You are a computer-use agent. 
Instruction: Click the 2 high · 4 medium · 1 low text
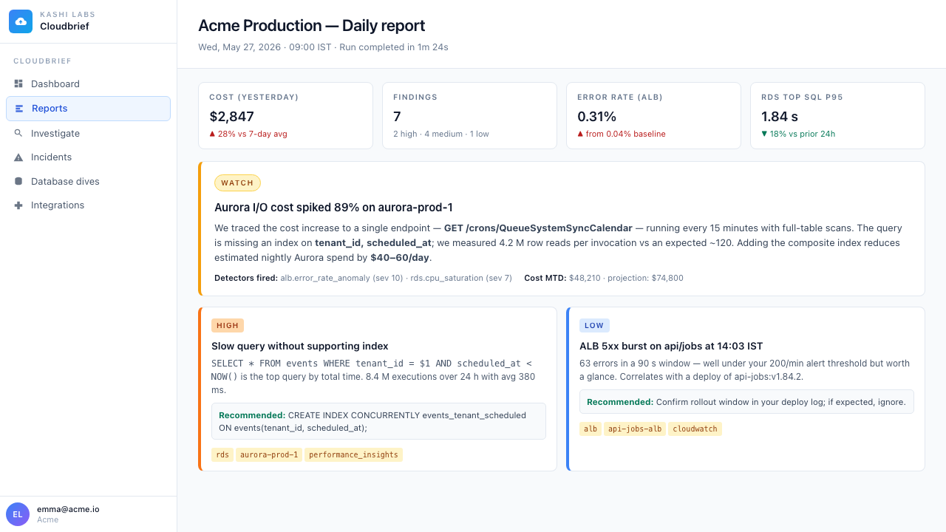tap(441, 134)
